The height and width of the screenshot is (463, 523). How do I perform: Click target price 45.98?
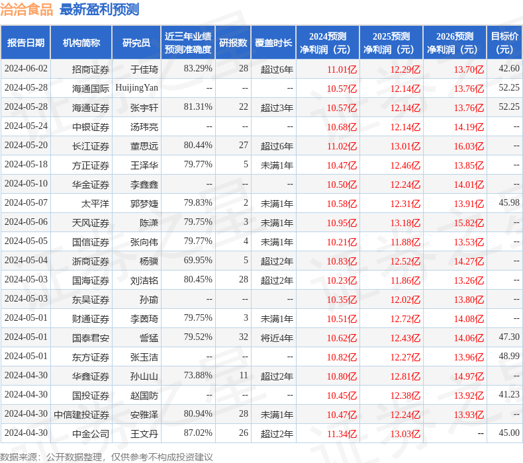(509, 202)
